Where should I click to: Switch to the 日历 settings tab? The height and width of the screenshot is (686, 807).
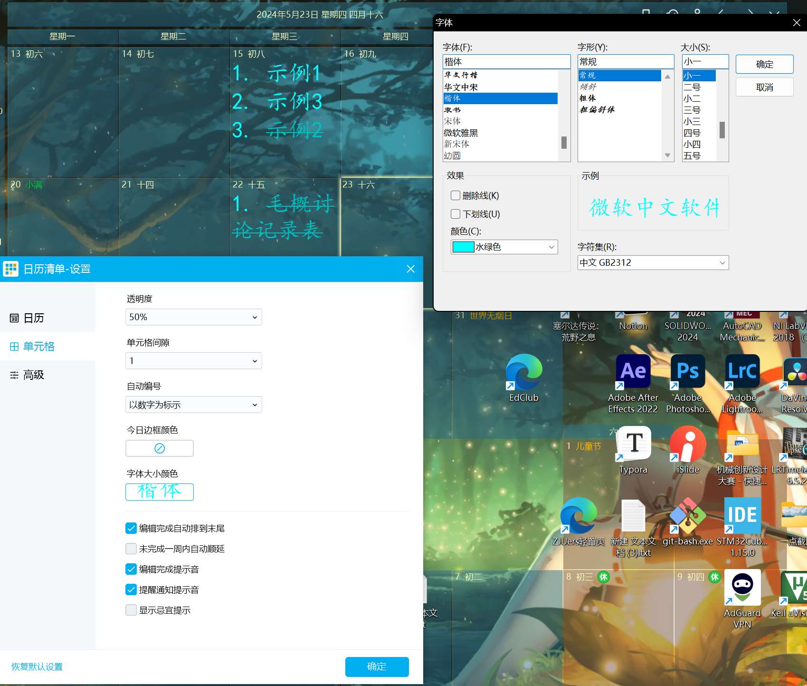pyautogui.click(x=34, y=318)
